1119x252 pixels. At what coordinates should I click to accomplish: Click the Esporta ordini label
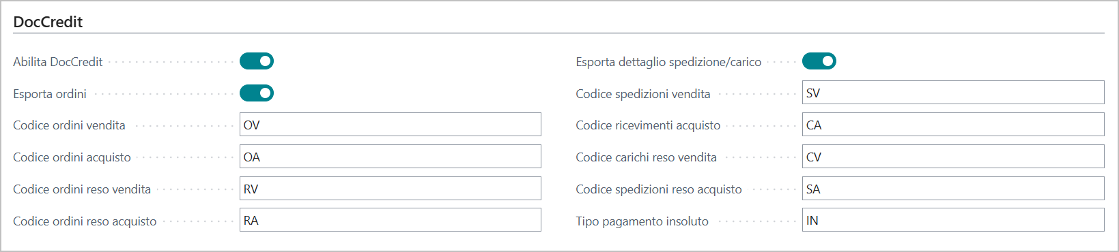click(50, 94)
